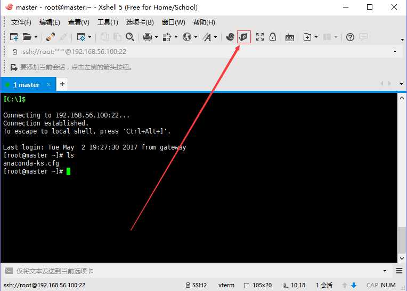The width and height of the screenshot is (407, 291).
Task: Click the 1 会话 status entry
Action: click(324, 285)
